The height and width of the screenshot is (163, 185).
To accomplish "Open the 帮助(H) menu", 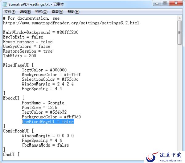I will (73, 12).
